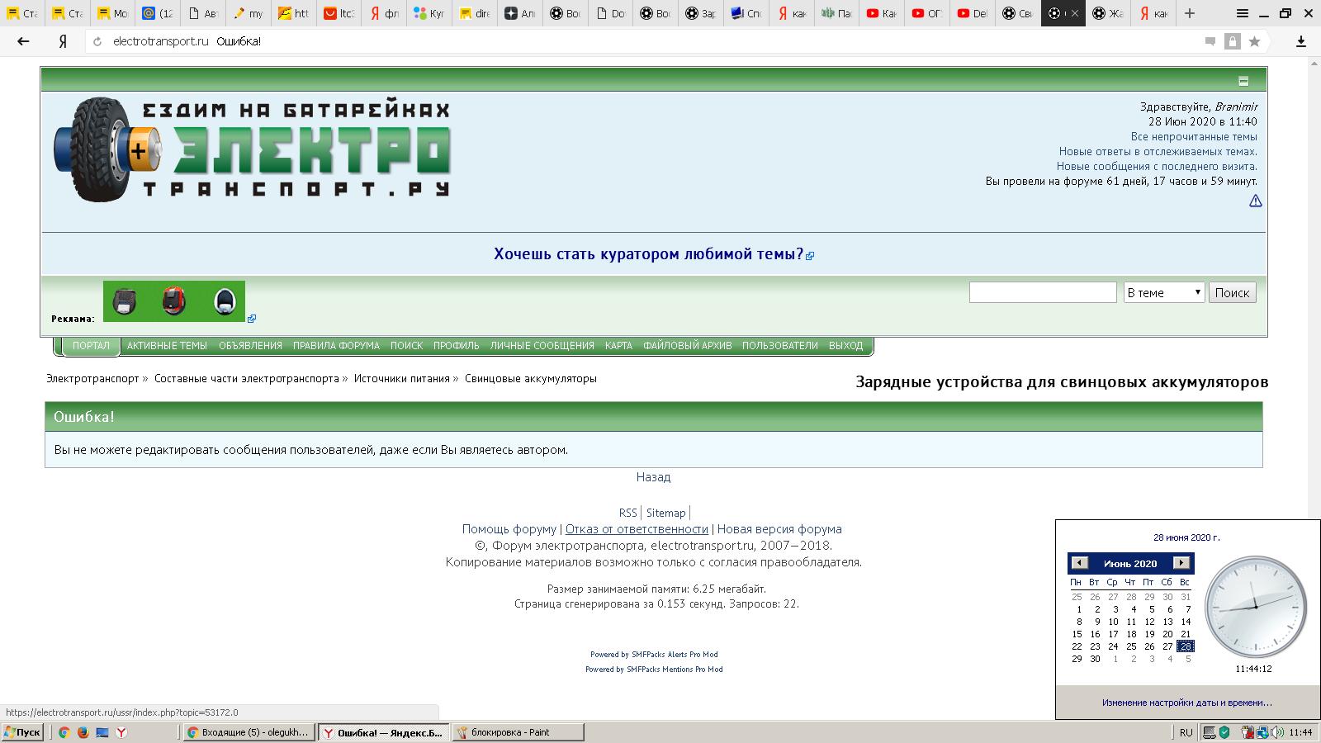Click the volume speaker icon in system tray
This screenshot has height=743, width=1321.
(1277, 732)
